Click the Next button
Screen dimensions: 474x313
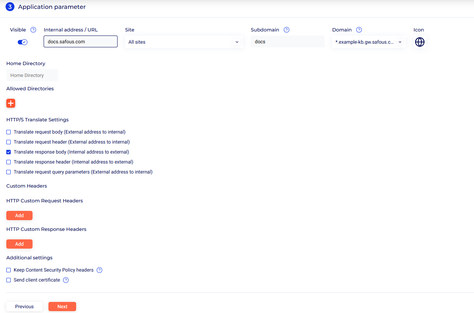click(62, 307)
